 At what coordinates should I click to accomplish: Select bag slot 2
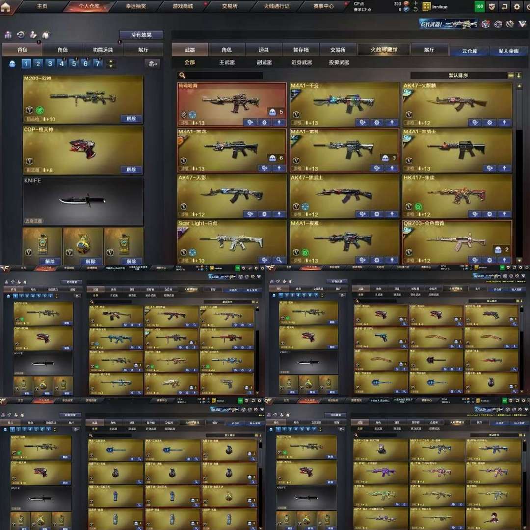(38, 63)
